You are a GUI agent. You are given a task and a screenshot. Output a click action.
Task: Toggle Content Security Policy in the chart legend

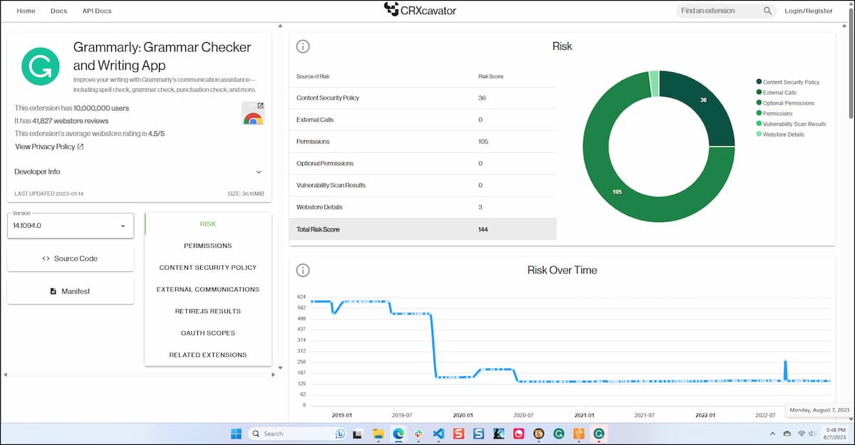pyautogui.click(x=789, y=81)
